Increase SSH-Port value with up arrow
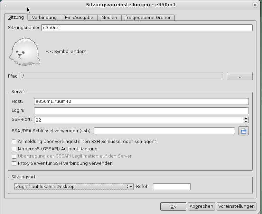This screenshot has width=262, height=214. [x=246, y=118]
